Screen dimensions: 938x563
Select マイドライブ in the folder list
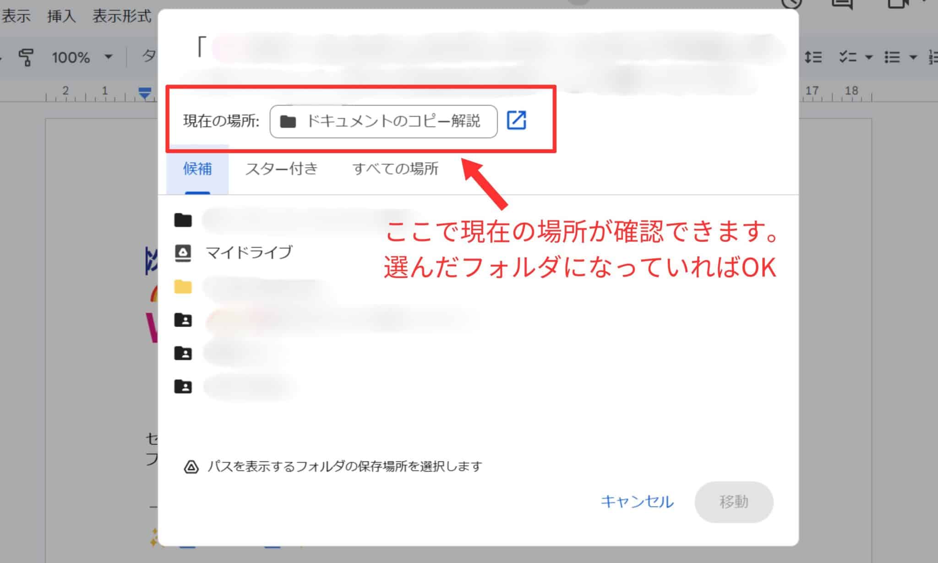(249, 252)
